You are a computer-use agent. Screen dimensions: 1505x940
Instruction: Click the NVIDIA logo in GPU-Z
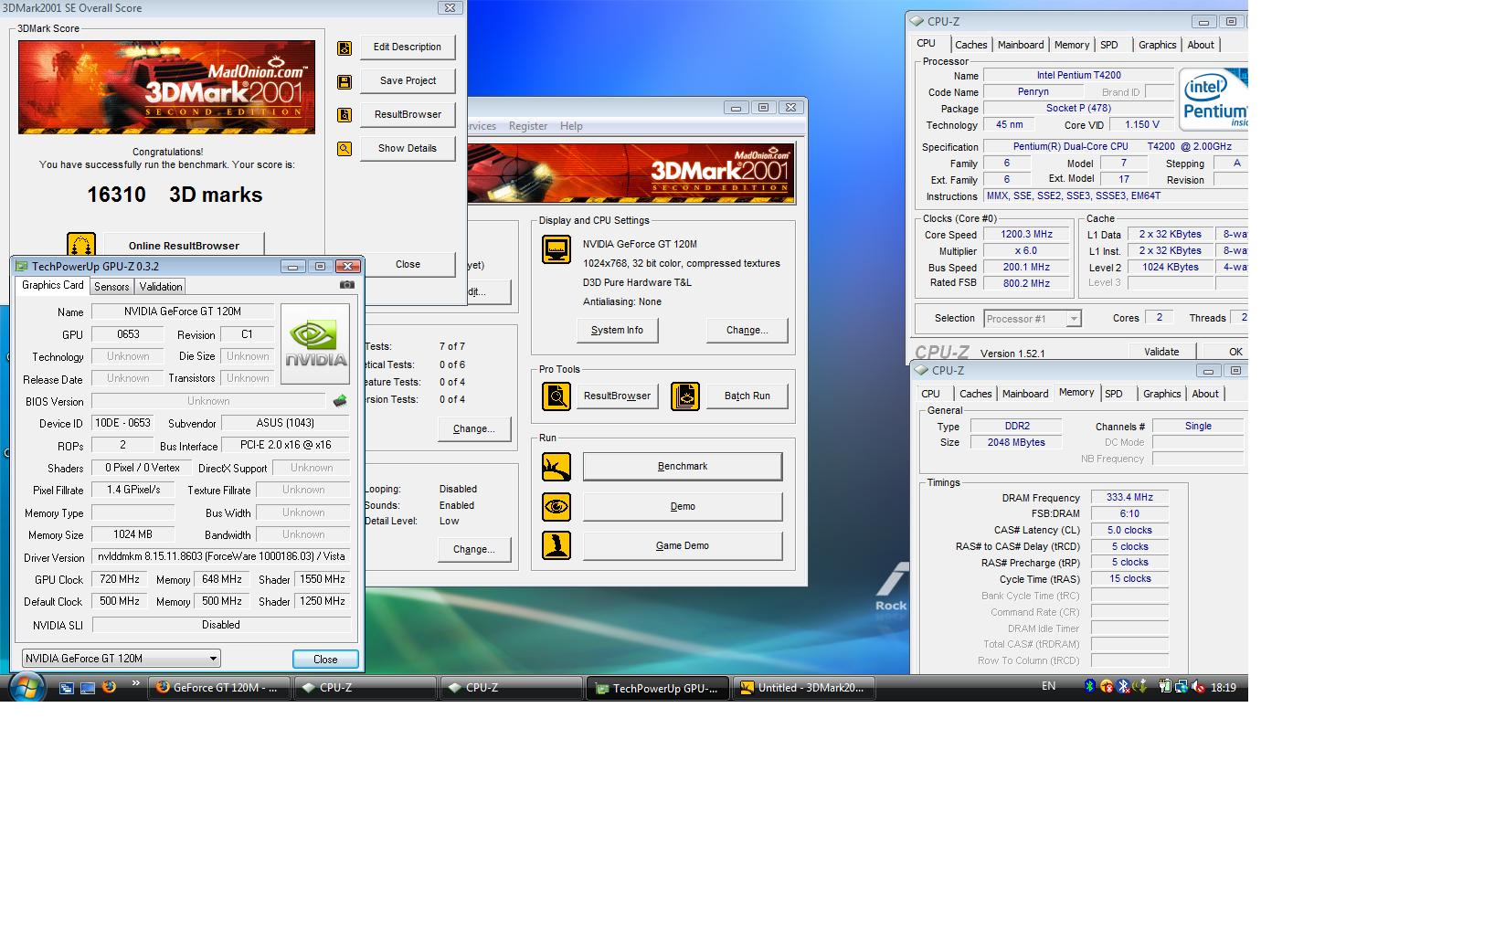point(315,343)
